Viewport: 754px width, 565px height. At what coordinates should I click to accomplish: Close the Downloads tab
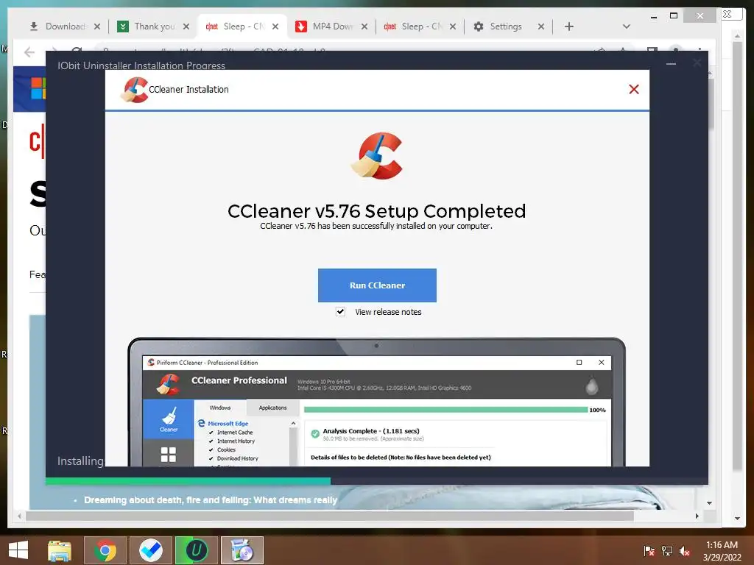tap(97, 26)
